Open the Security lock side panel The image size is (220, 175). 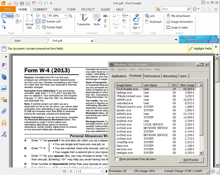click(x=4, y=123)
